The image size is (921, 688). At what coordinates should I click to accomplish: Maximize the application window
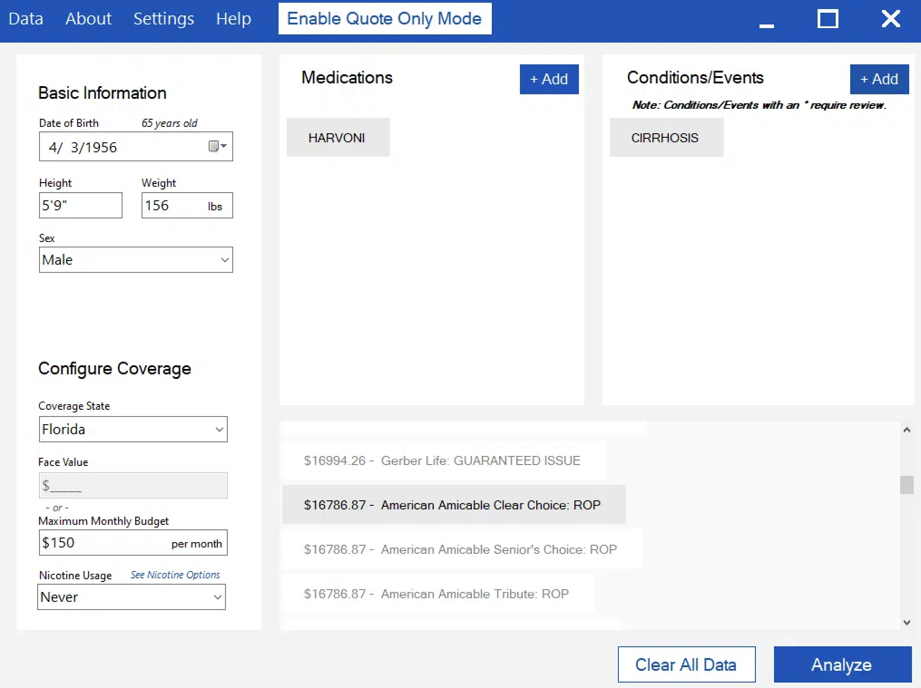828,19
